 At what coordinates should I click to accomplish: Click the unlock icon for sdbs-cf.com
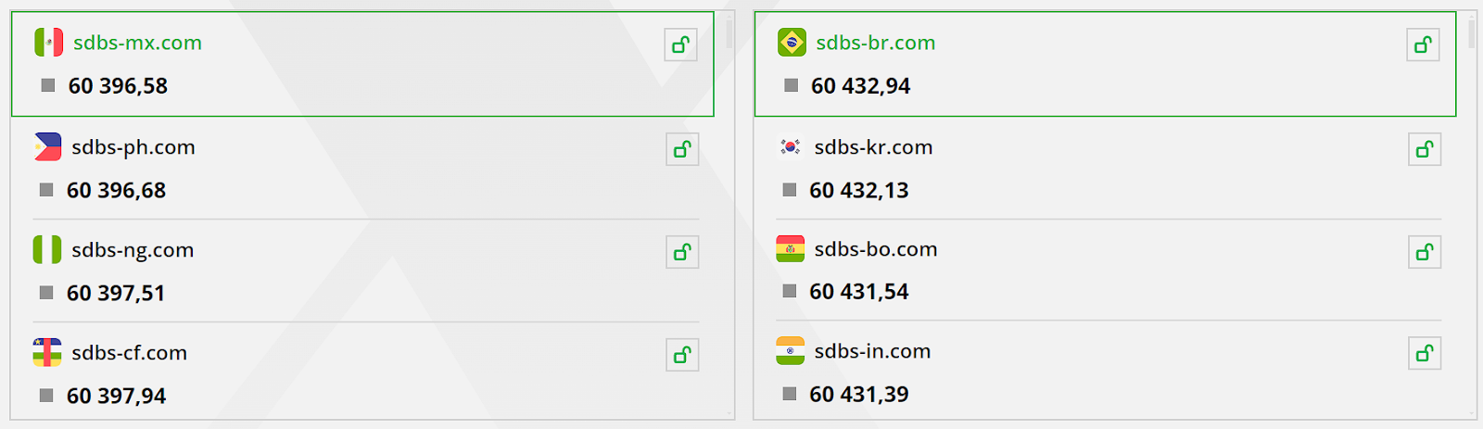click(682, 355)
